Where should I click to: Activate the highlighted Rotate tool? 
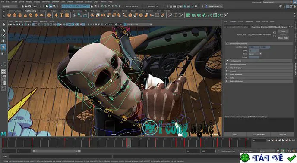pos(3,47)
